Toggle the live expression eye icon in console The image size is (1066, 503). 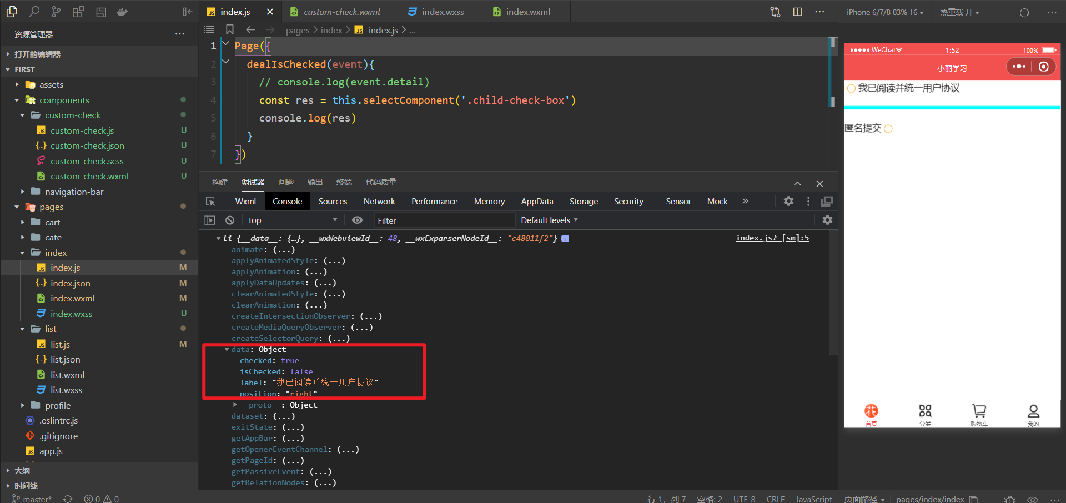pos(357,220)
